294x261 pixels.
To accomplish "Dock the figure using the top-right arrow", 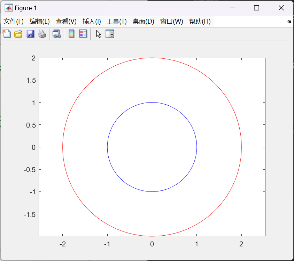I will [x=289, y=22].
